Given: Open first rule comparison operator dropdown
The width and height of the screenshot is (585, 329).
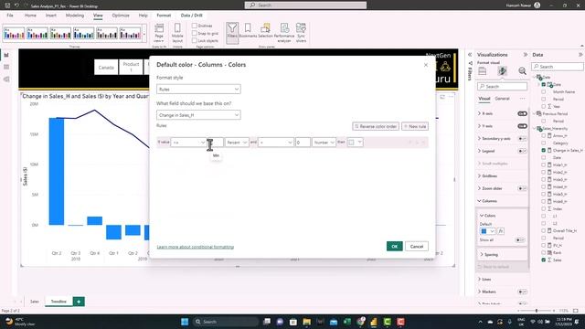Looking at the screenshot, I should pyautogui.click(x=188, y=143).
